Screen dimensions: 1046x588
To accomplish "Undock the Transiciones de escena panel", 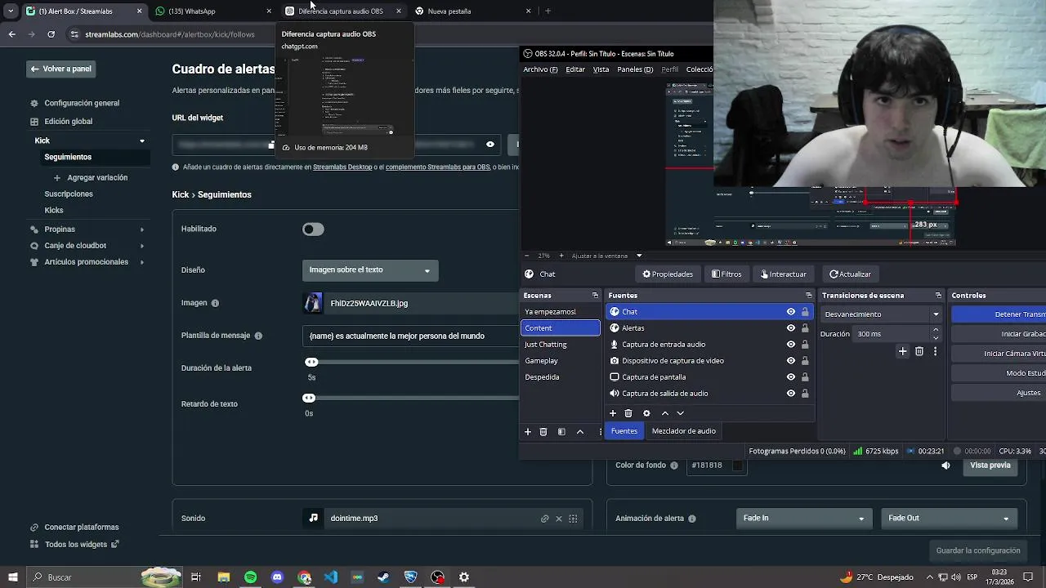I will pyautogui.click(x=938, y=296).
